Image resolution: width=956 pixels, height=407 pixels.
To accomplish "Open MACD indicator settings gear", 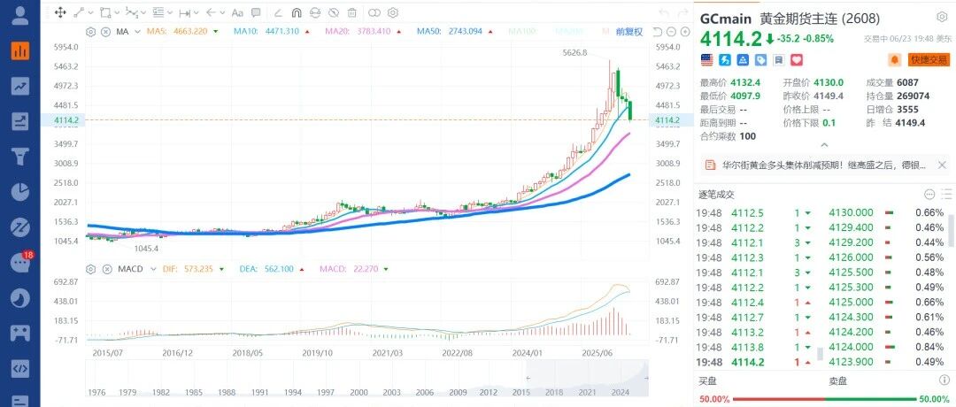I will (91, 269).
